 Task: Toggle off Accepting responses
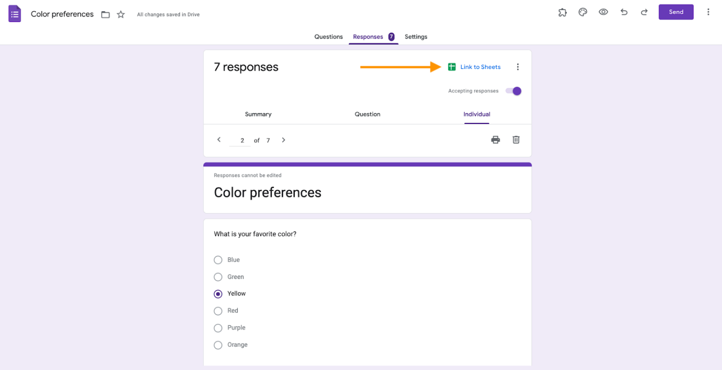point(513,91)
